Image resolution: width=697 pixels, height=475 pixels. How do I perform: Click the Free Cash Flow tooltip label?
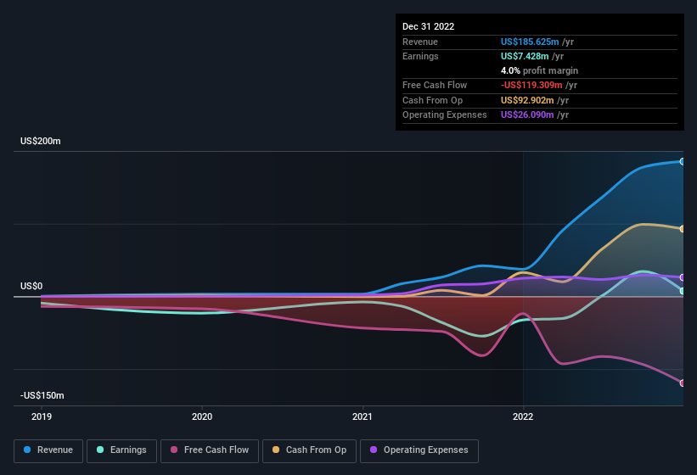pos(435,85)
